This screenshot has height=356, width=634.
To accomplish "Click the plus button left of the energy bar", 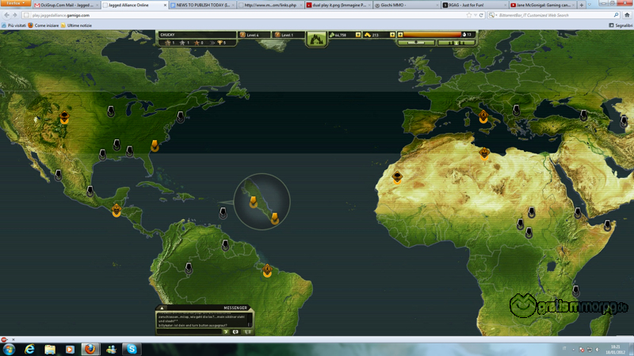I will click(400, 35).
